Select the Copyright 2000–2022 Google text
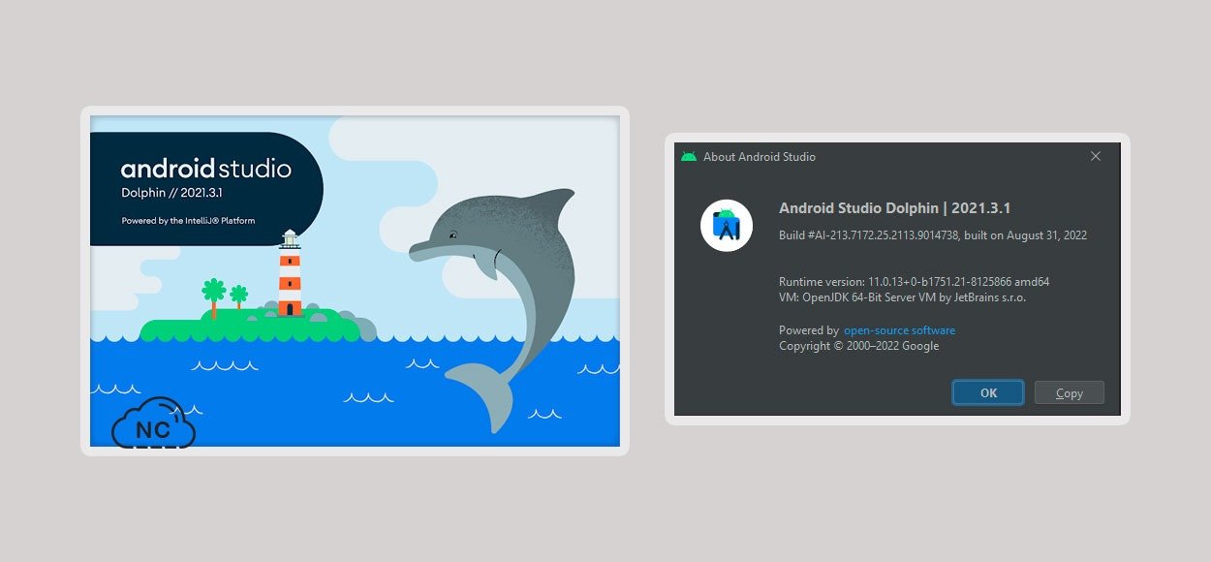Screen dimensions: 1211x562 click(859, 346)
